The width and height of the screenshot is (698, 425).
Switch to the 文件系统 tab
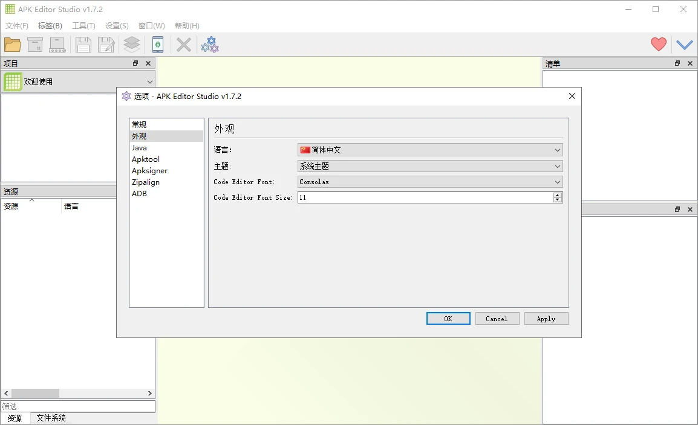tap(51, 418)
